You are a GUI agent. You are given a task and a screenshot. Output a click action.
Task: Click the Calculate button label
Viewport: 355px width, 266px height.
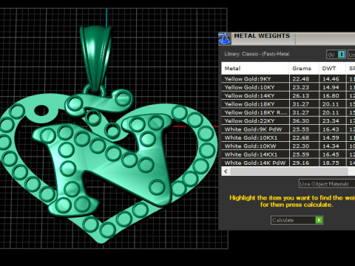coord(283,220)
